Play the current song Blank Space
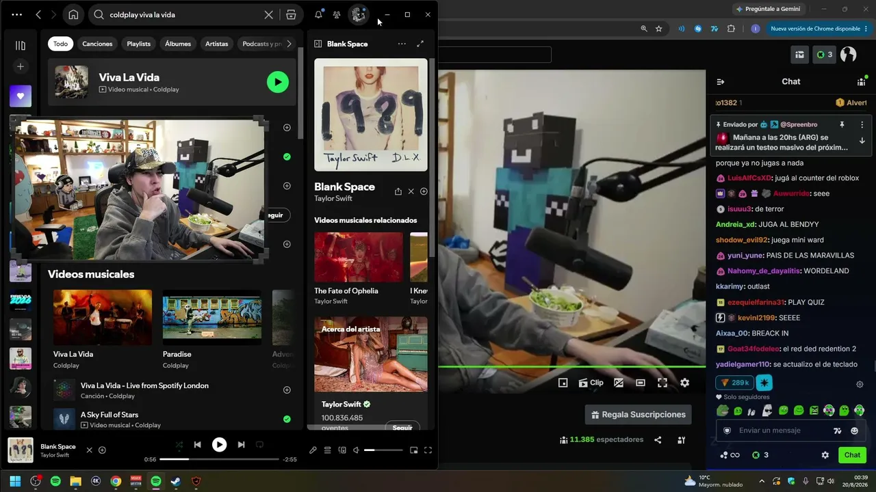Viewport: 876px width, 492px height. coord(219,445)
